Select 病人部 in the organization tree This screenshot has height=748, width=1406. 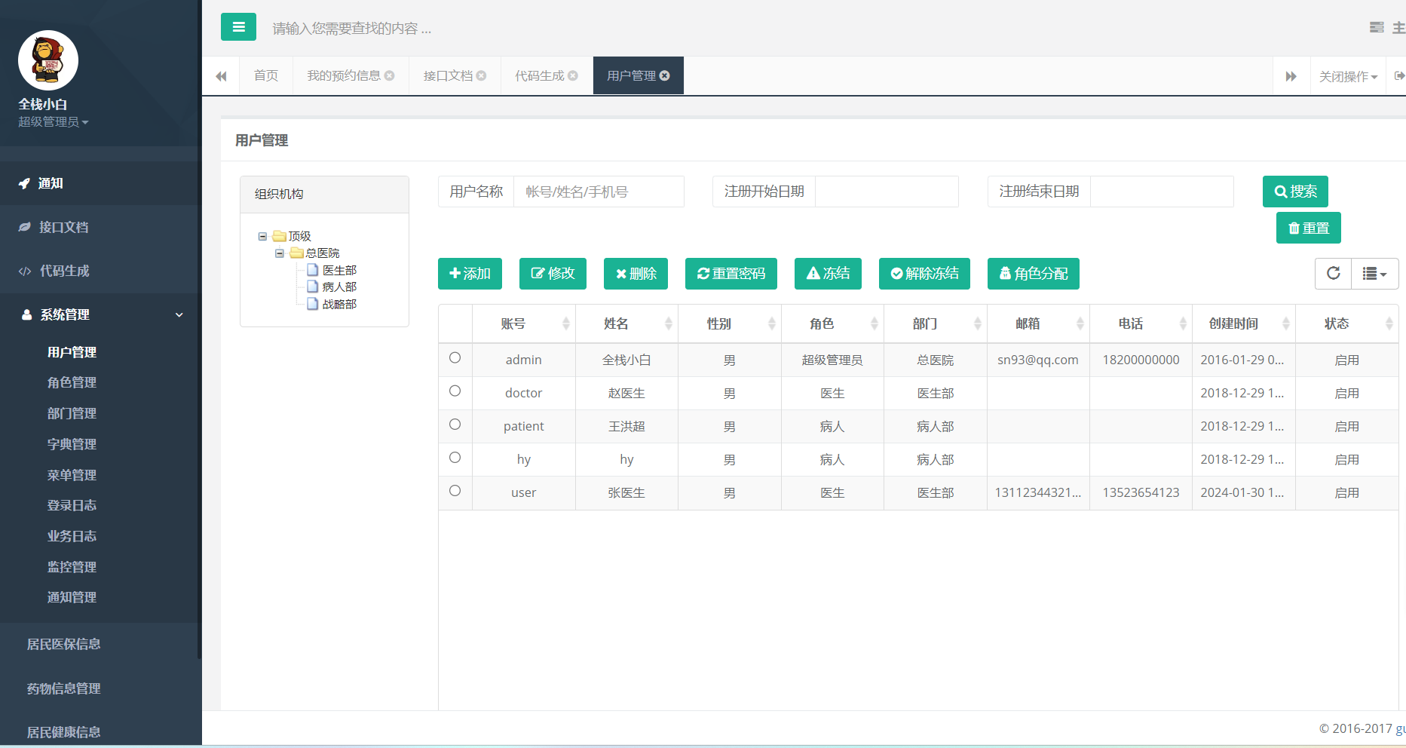(x=339, y=287)
